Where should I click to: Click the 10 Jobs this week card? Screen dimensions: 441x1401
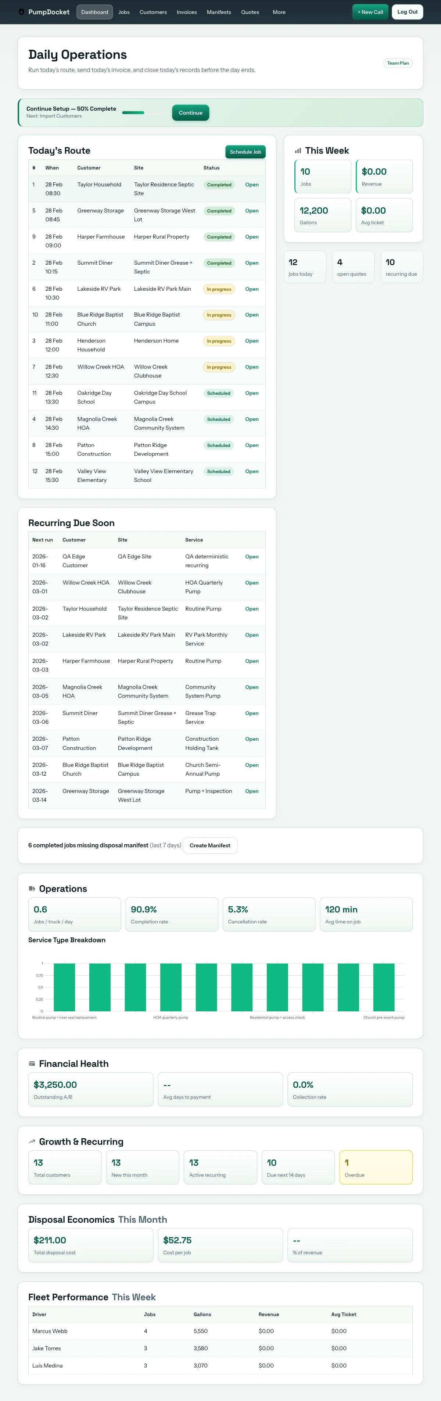point(323,176)
